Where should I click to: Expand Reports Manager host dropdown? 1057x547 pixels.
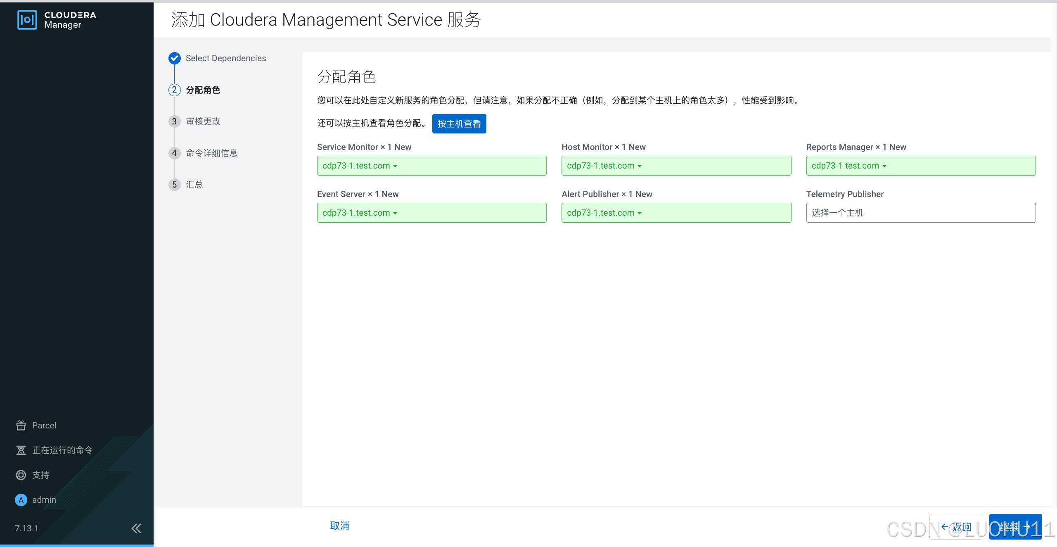click(x=849, y=166)
